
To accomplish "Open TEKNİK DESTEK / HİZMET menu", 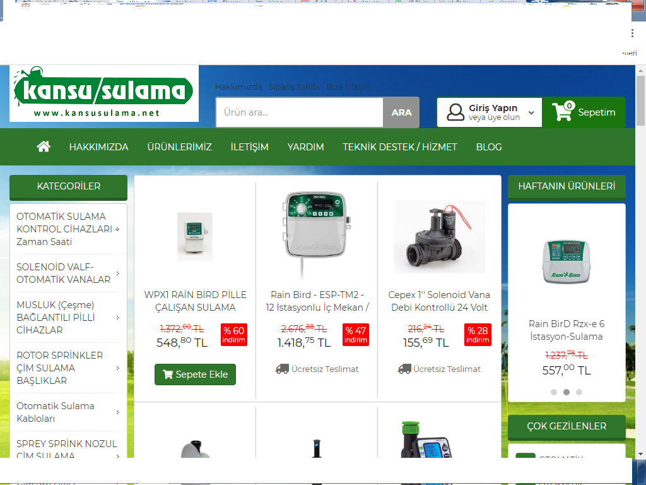I will pos(400,147).
